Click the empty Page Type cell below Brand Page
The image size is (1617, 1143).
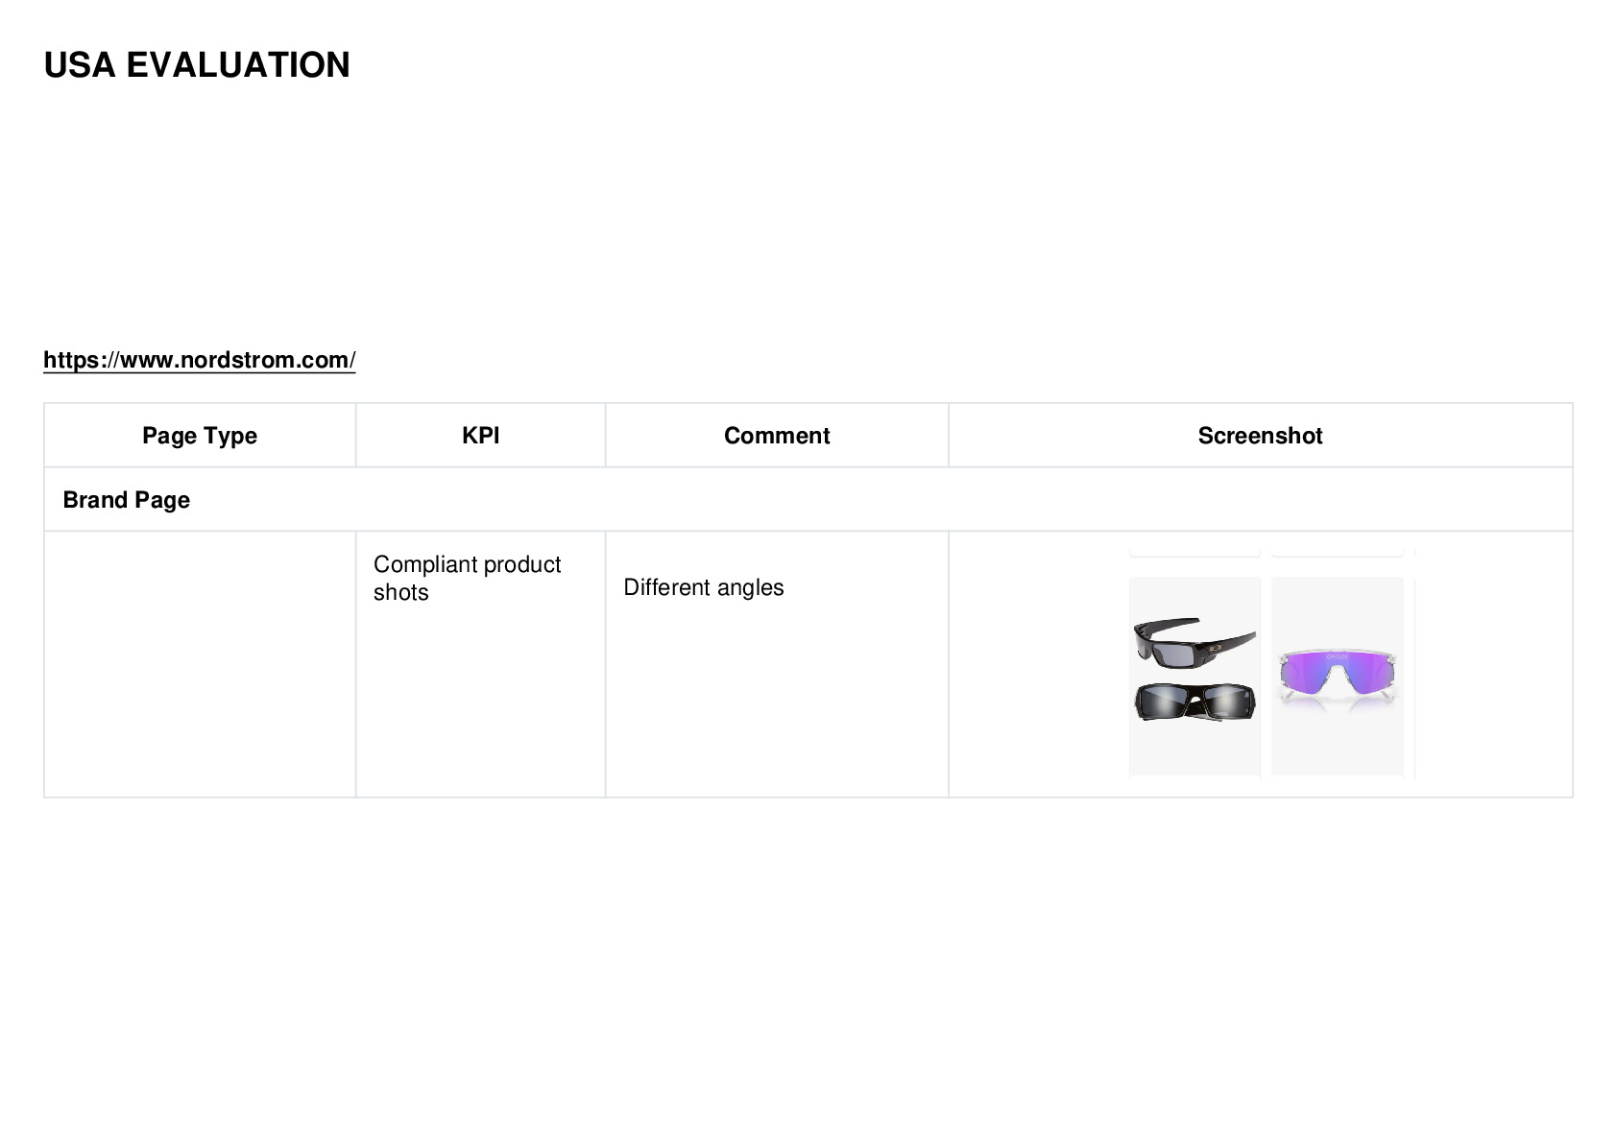point(200,664)
